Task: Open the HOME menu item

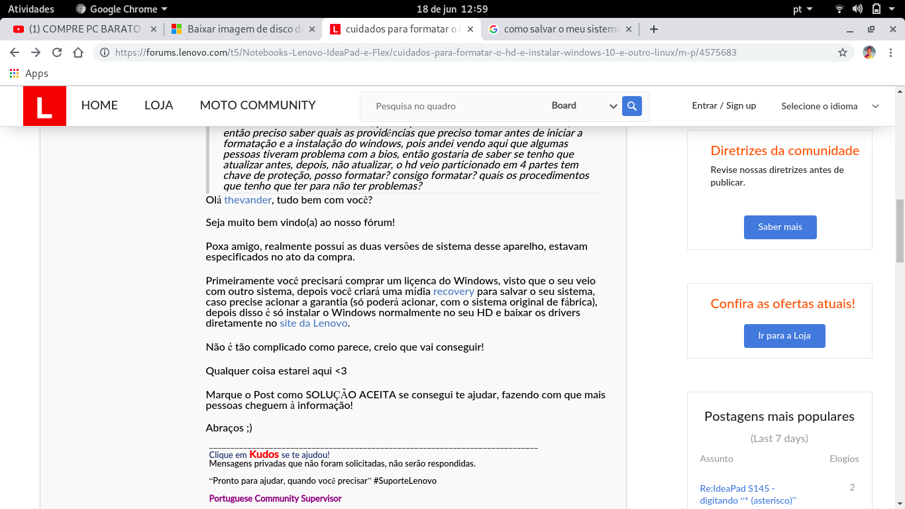Action: pos(99,105)
